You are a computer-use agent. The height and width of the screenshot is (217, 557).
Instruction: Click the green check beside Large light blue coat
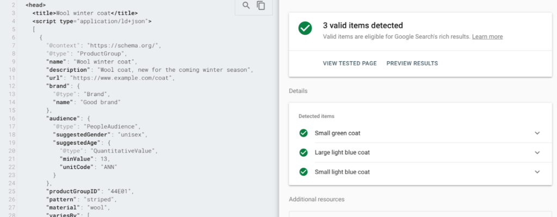pyautogui.click(x=304, y=152)
